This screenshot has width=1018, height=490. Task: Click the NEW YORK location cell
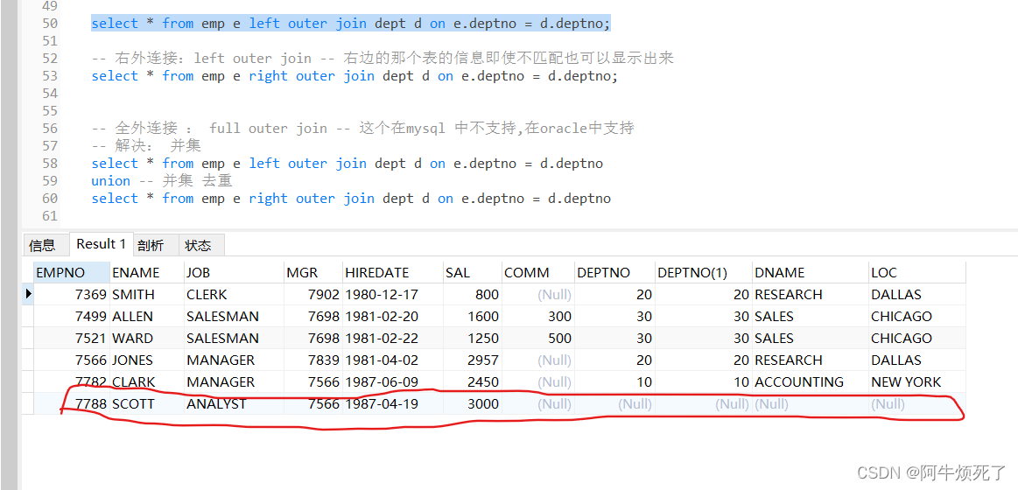tap(916, 382)
